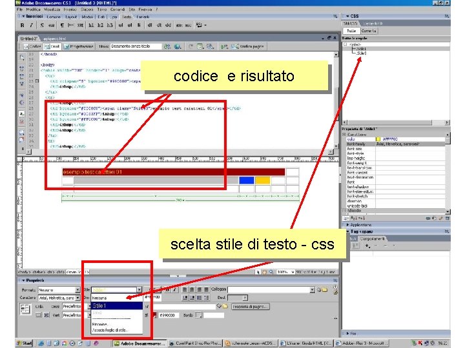Open Adobe Dreamweaver taskbar button
Screen dimensions: 465x348
pos(140,343)
